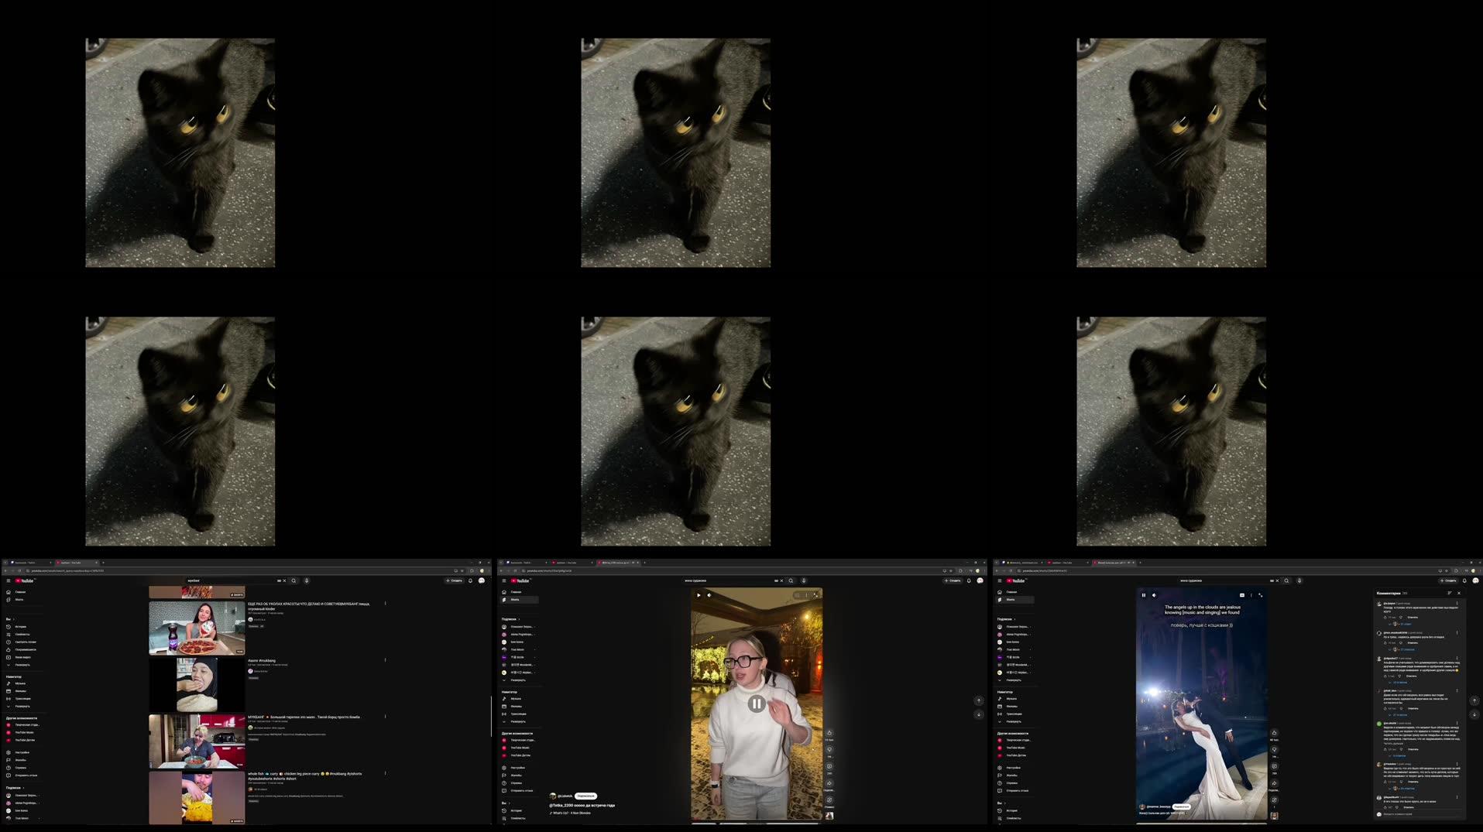Like the wedding Short
1483x832 pixels.
click(x=1275, y=733)
